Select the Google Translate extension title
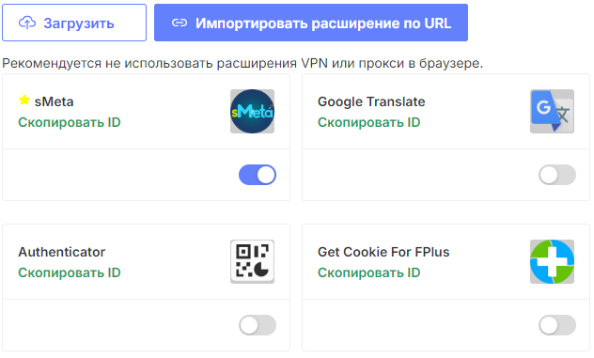Image resolution: width=594 pixels, height=358 pixels. pos(371,101)
